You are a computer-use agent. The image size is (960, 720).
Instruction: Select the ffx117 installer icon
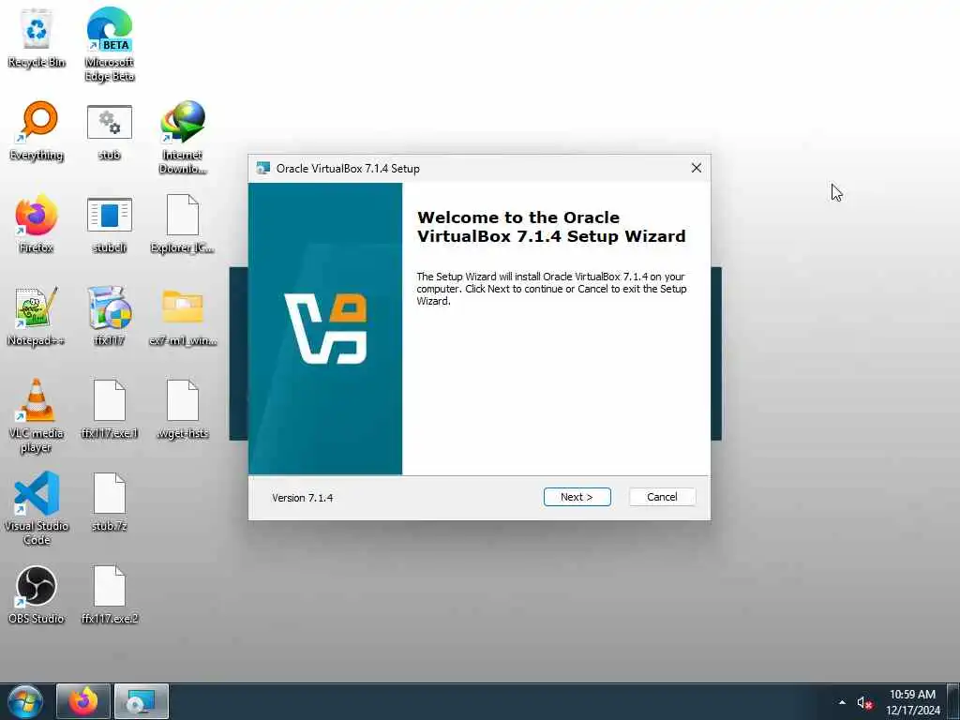110,317
